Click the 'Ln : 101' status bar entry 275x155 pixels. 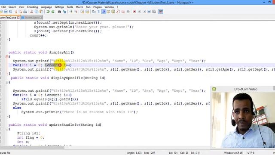(x=173, y=153)
